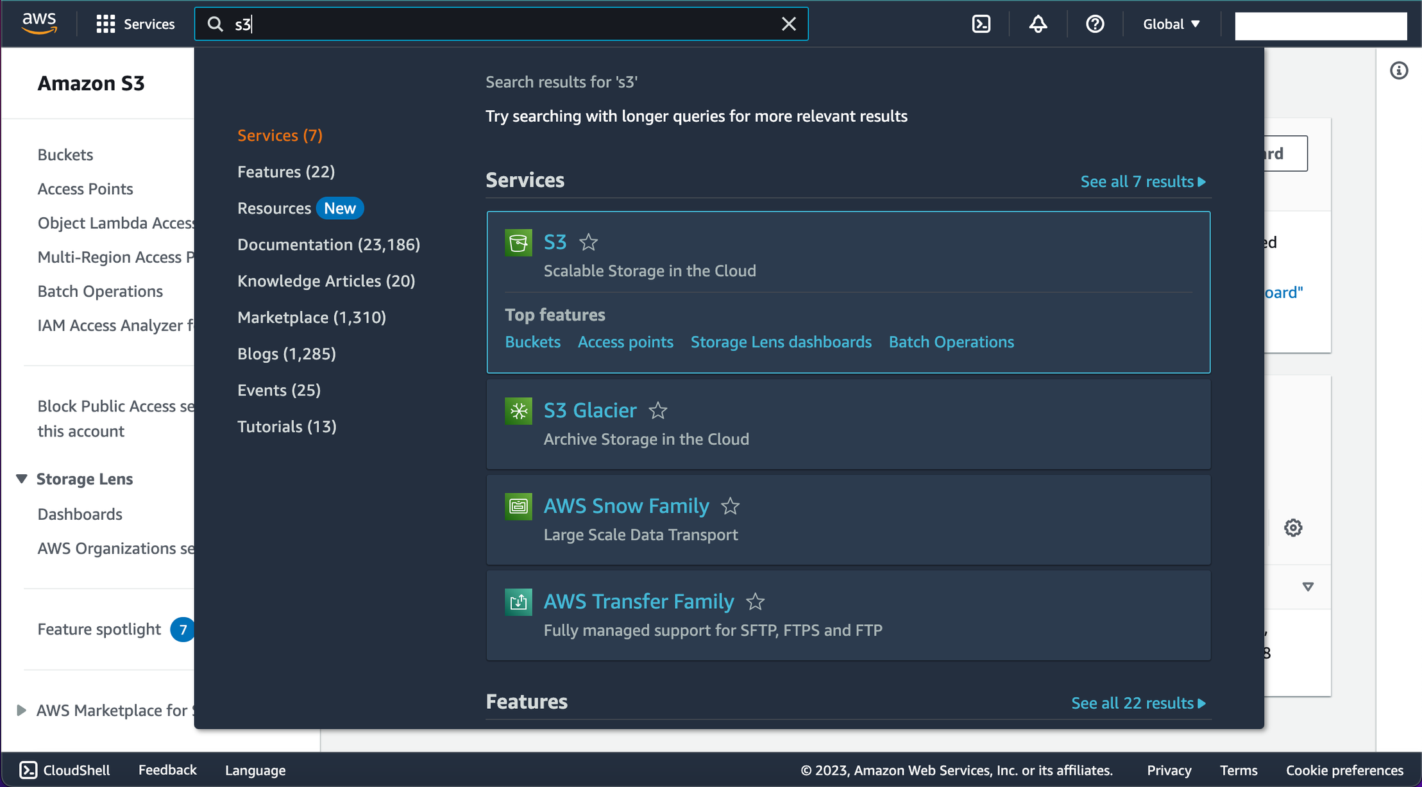The image size is (1422, 787).
Task: Collapse the Storage Lens section triangle
Action: (x=21, y=479)
